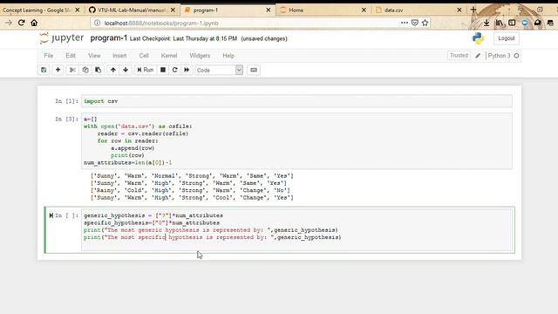Click the kernel idle status circle

[516, 56]
